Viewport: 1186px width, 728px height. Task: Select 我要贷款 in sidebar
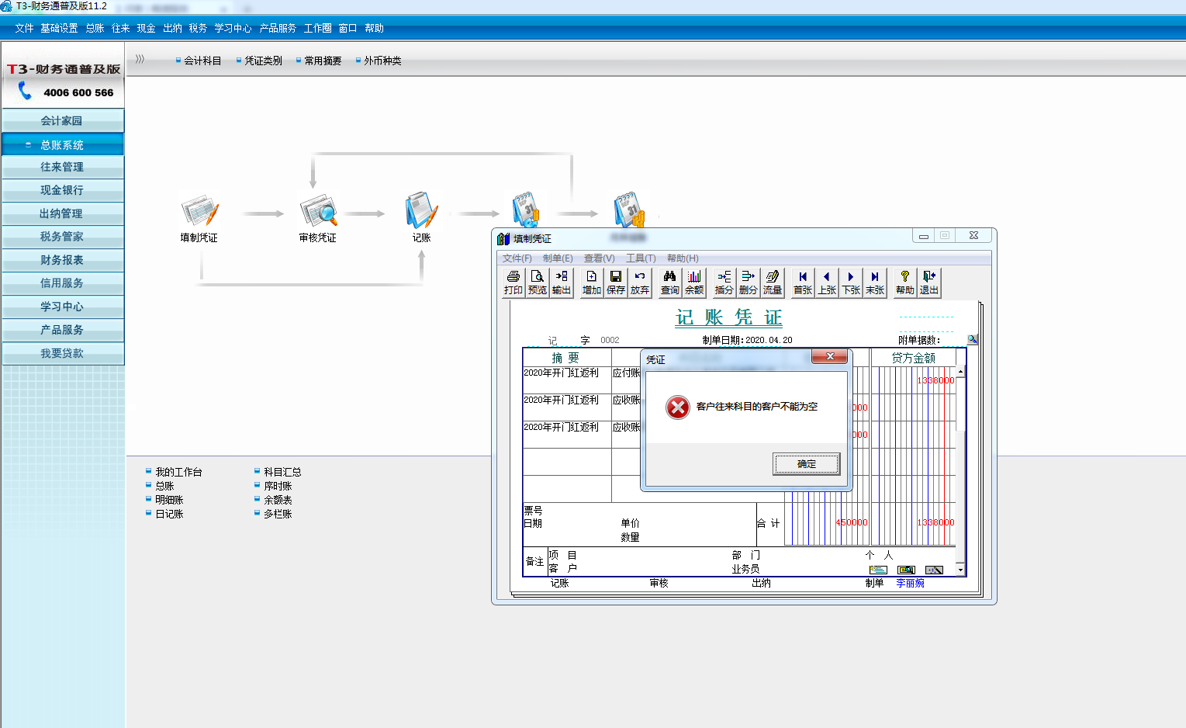(x=62, y=353)
